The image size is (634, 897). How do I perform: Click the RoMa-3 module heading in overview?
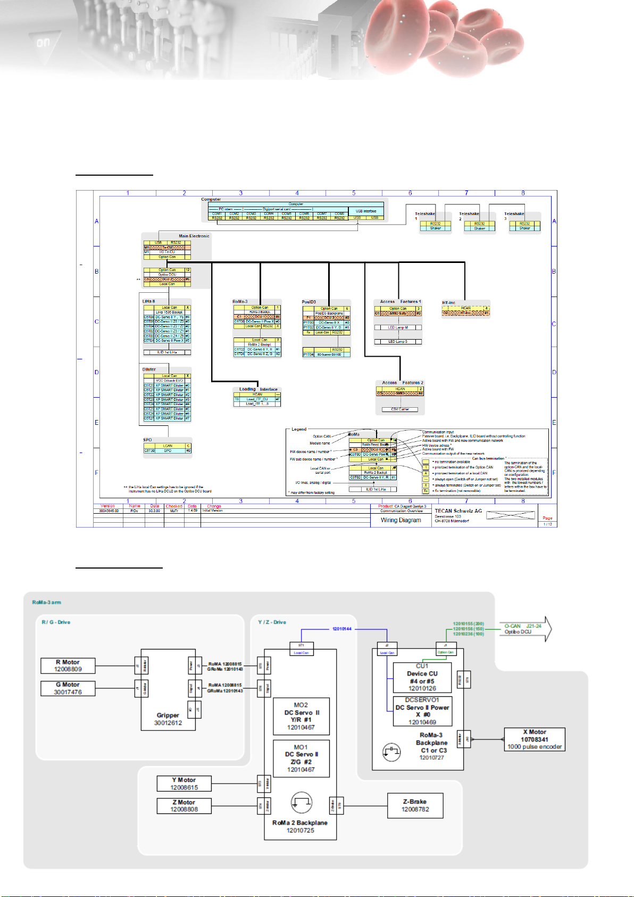tap(240, 302)
